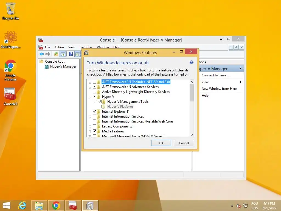Check .NET Framework 3.5 checkbox
Screen dimensions: 281x211
[x=94, y=82]
